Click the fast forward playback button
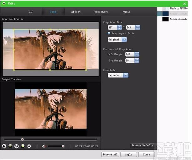192x160 pixels. 17,146
